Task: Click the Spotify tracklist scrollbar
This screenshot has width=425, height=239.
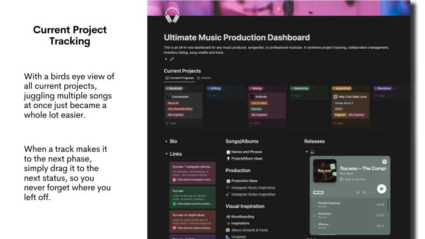Action: click(x=388, y=206)
